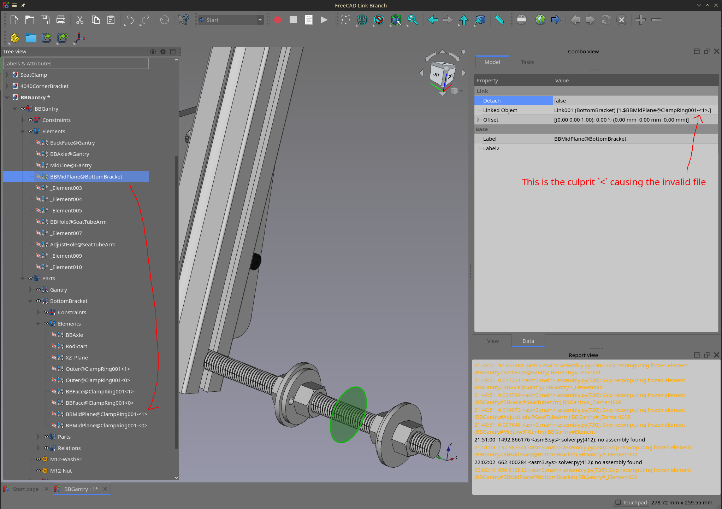Click the Labels & Attributes filter field
The image size is (722, 509).
[x=76, y=63]
